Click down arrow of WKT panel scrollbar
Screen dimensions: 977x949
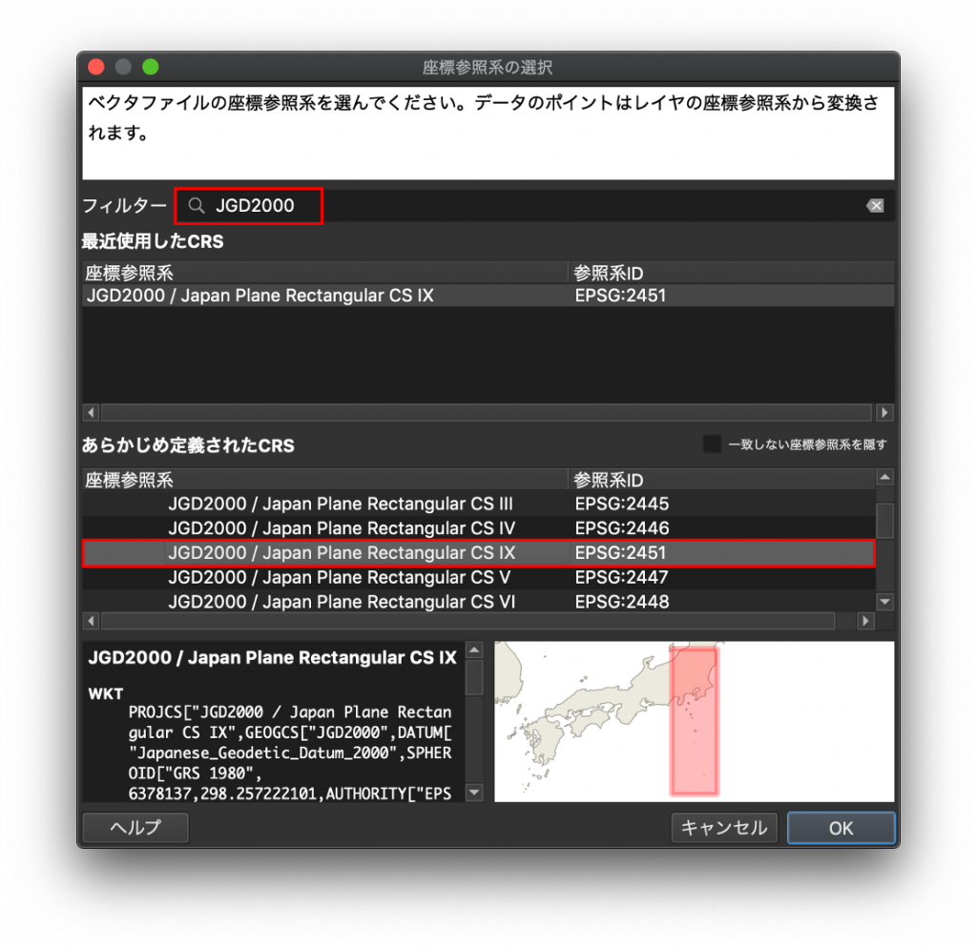coord(474,793)
